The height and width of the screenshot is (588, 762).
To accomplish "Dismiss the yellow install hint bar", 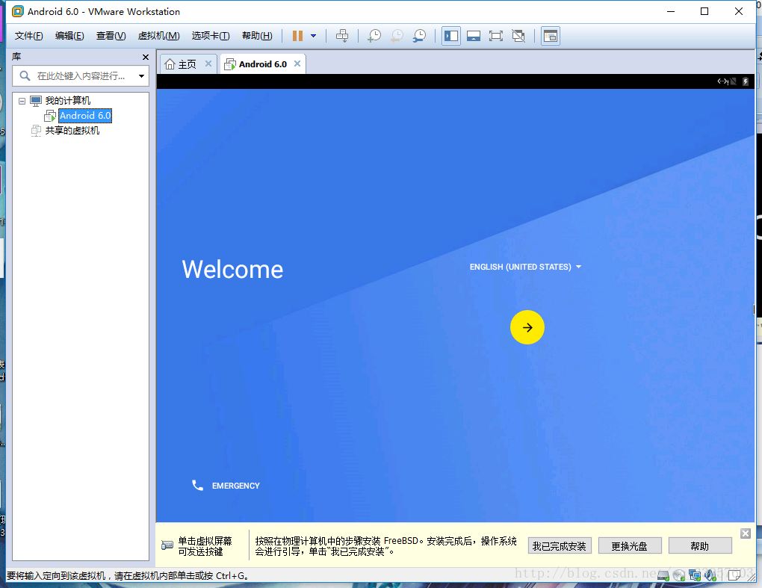I will 746,533.
